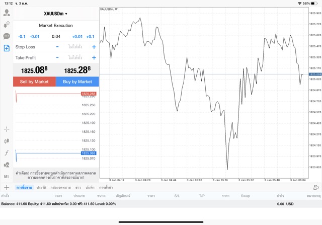Viewport: 322px width, 225px height.
Task: Add a new chart with plus icon
Action: click(7, 187)
